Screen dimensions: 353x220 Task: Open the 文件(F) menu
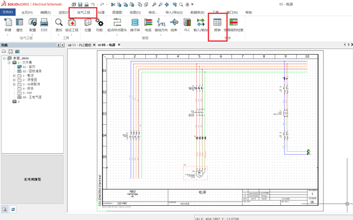click(8, 12)
